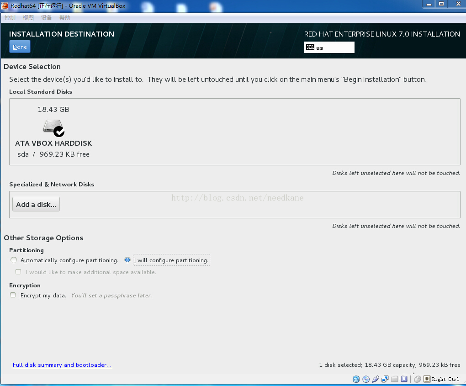Click the hard disk activity icon
466x386 pixels.
click(x=356, y=379)
